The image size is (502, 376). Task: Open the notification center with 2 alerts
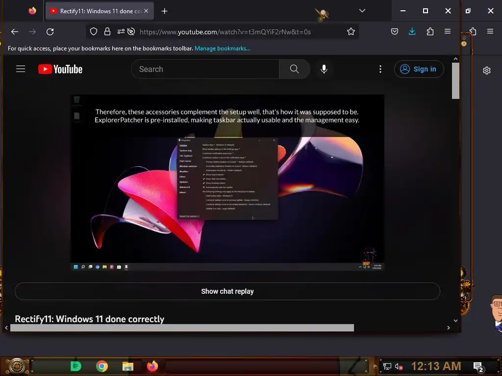tap(478, 367)
